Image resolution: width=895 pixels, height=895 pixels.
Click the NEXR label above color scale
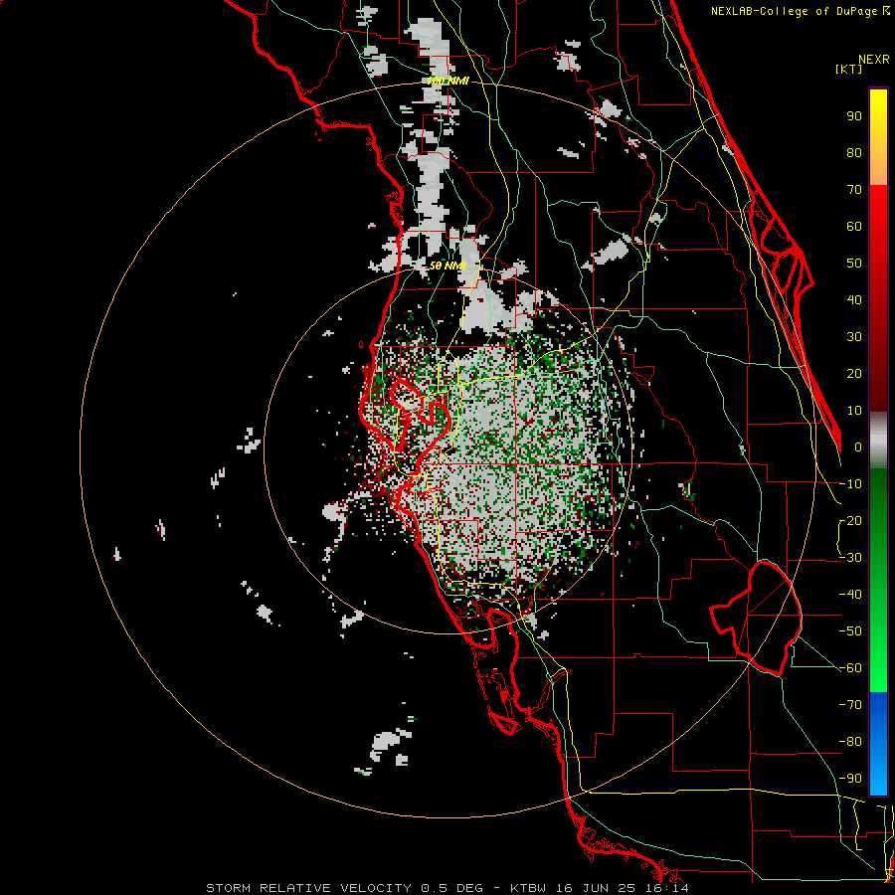[x=874, y=60]
